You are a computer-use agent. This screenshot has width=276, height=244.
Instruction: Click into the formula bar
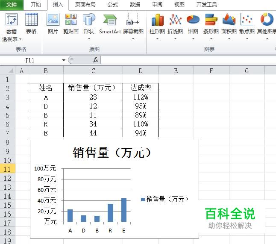point(188,60)
